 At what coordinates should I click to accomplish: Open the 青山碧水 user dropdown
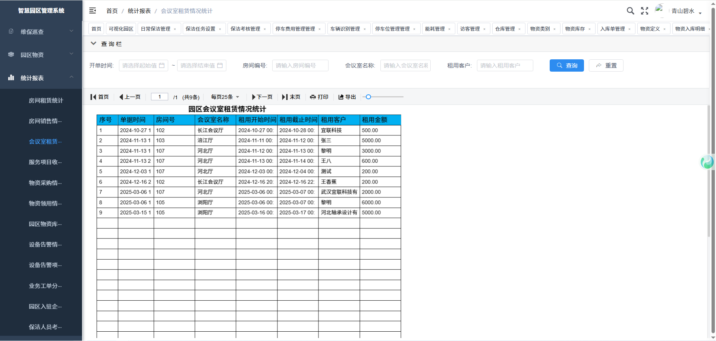[x=686, y=11]
